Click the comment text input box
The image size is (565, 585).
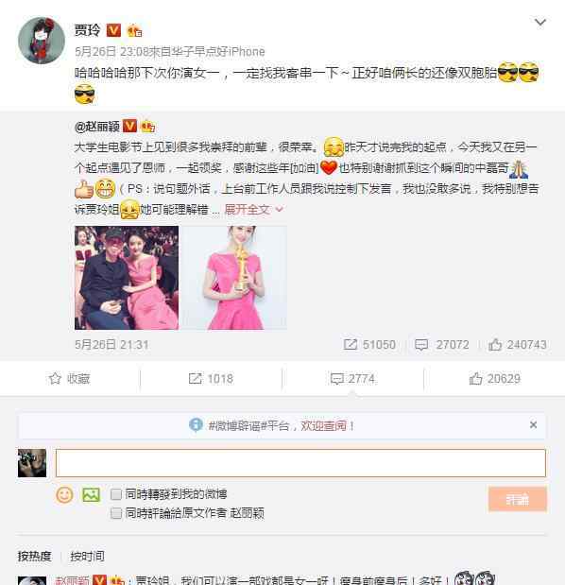(x=300, y=463)
